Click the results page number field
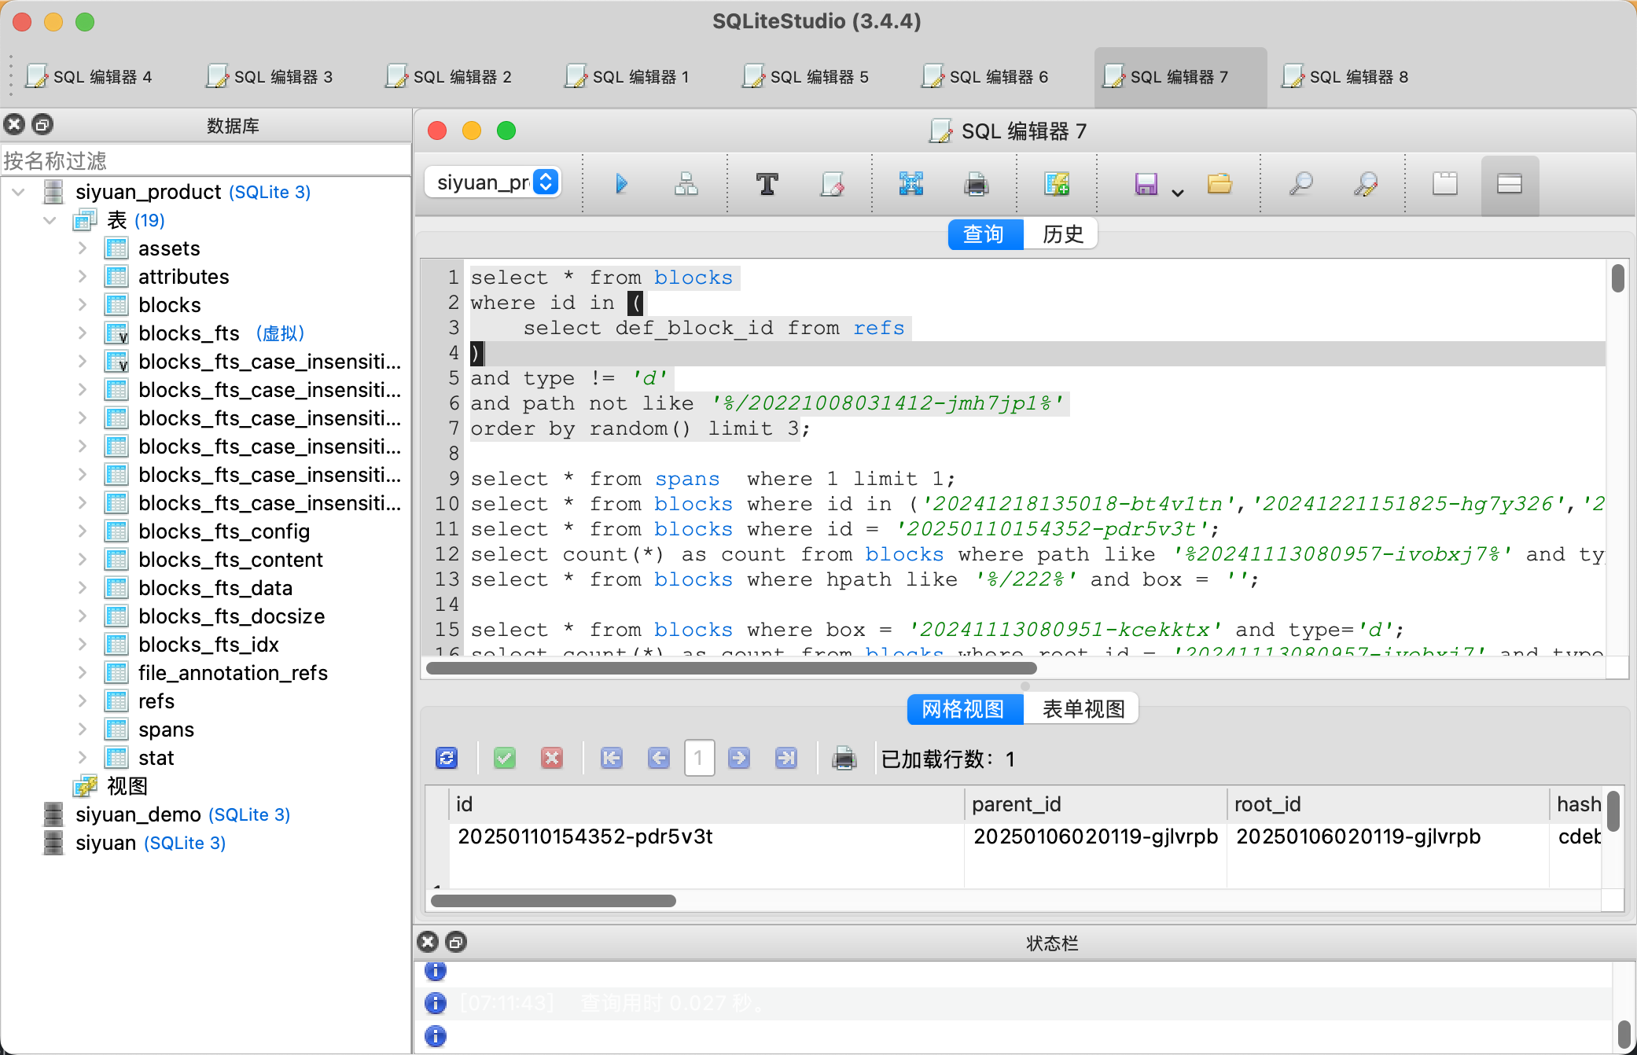 click(x=698, y=759)
